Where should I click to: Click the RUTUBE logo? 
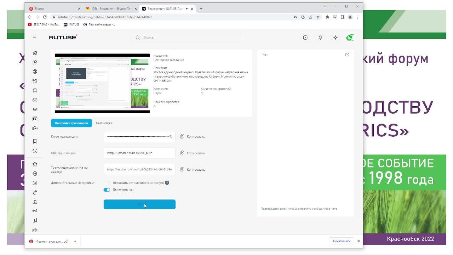(63, 37)
